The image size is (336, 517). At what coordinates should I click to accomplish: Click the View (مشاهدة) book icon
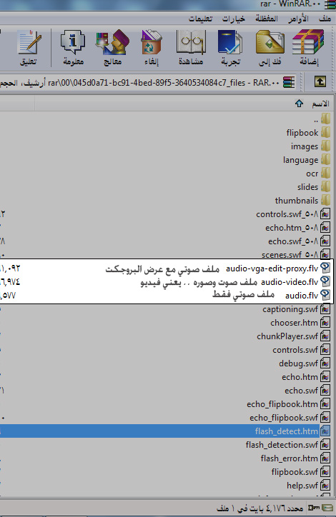(x=191, y=42)
